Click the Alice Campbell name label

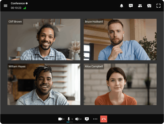tap(94, 66)
